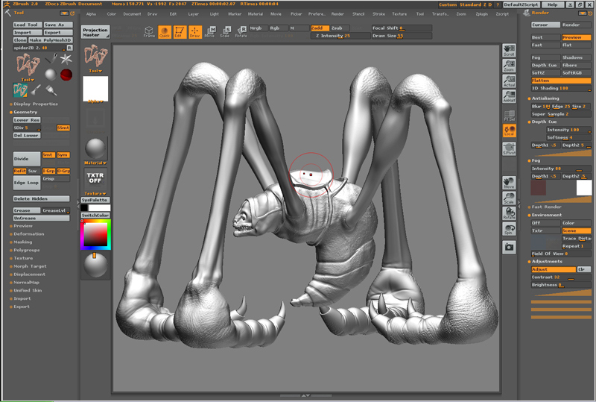The width and height of the screenshot is (596, 402).
Task: Activate the Edit mode icon
Action: (180, 32)
